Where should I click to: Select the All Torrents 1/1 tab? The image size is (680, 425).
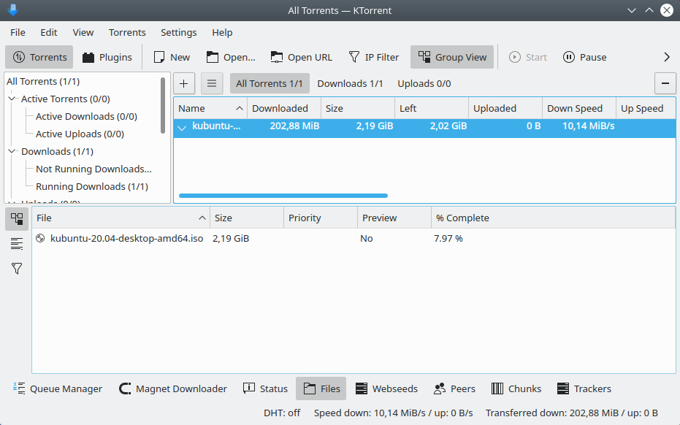(x=270, y=83)
